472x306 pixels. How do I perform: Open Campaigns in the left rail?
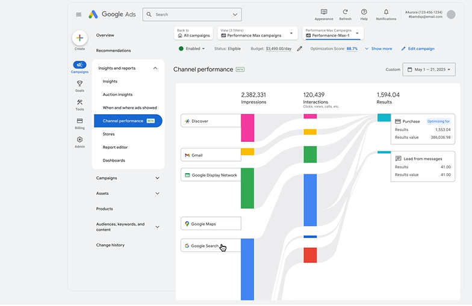pyautogui.click(x=79, y=67)
